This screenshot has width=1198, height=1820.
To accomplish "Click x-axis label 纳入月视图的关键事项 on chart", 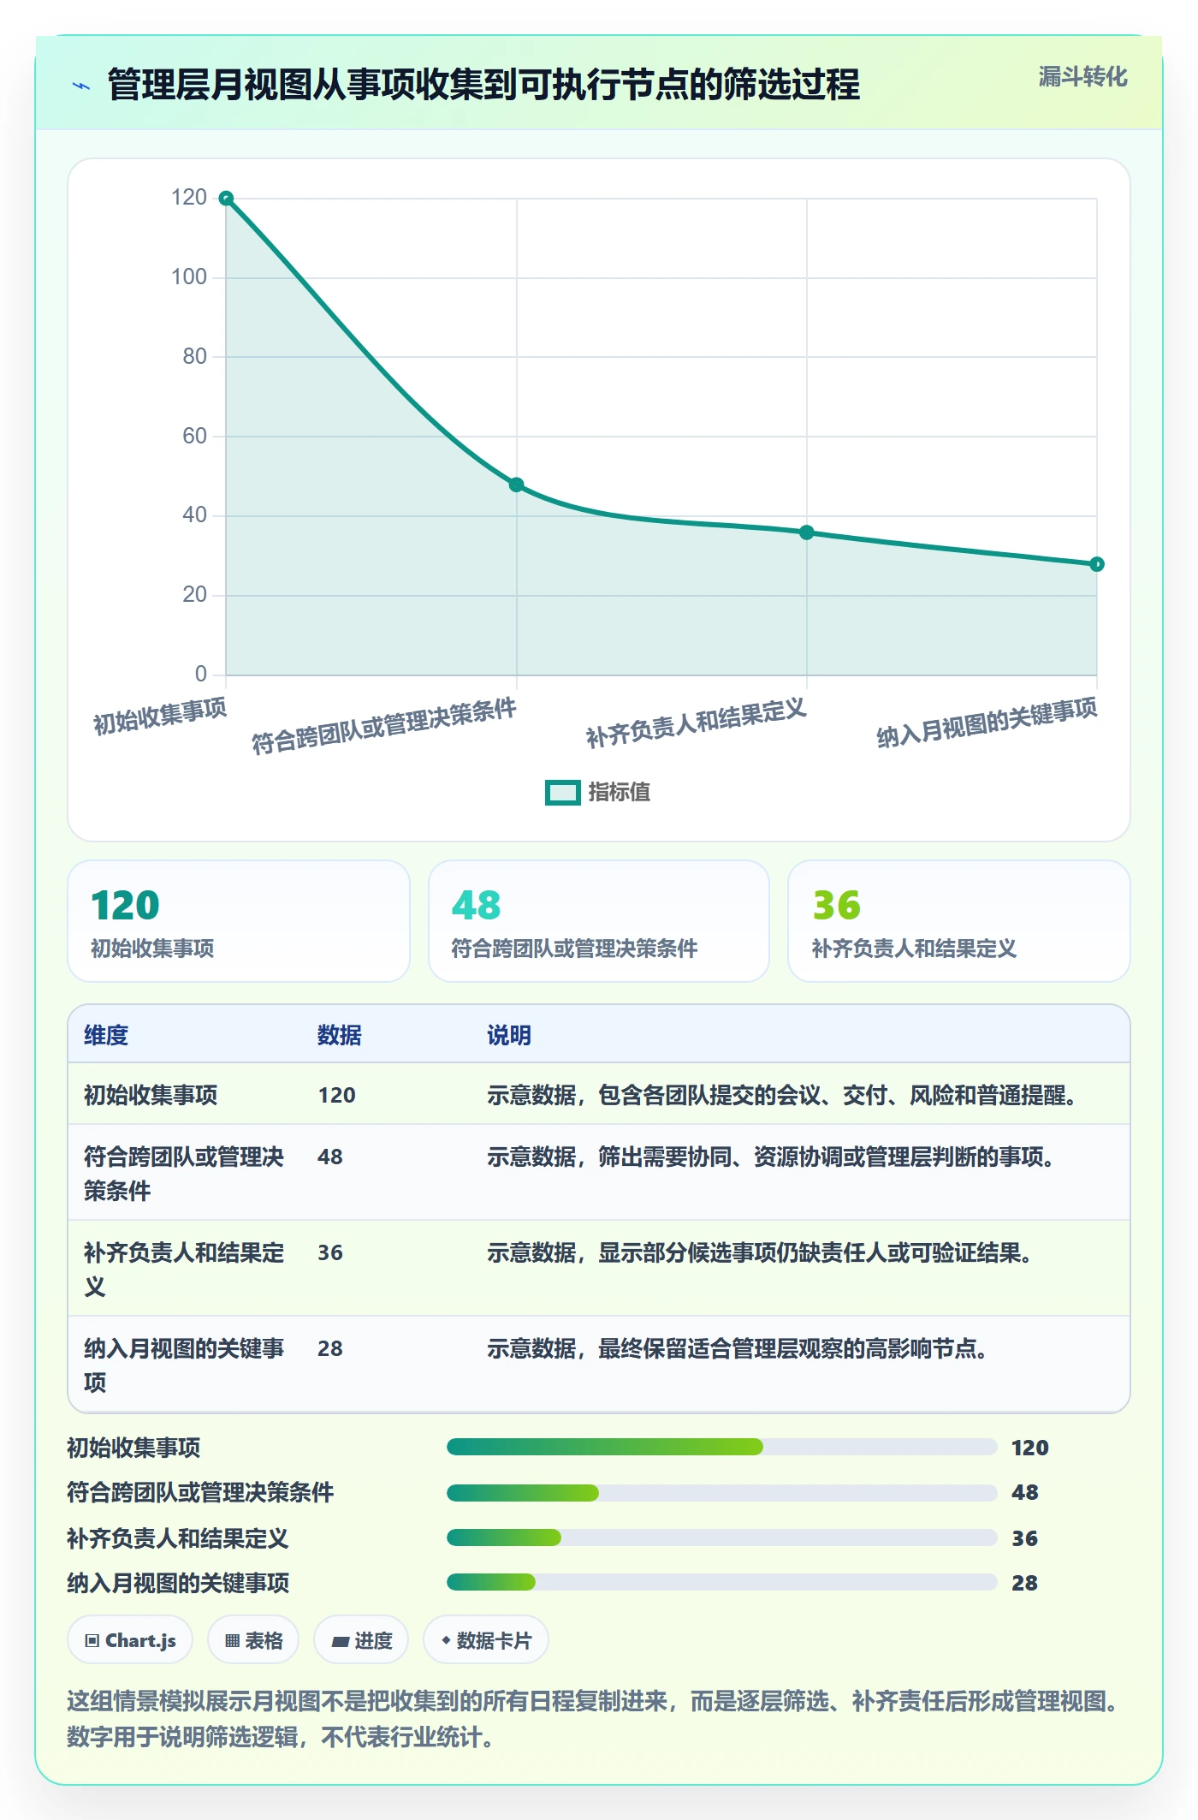I will (987, 722).
